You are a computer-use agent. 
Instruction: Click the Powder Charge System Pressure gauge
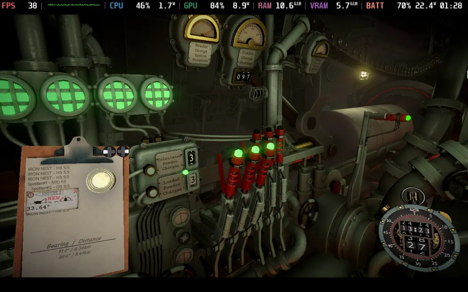(x=202, y=29)
